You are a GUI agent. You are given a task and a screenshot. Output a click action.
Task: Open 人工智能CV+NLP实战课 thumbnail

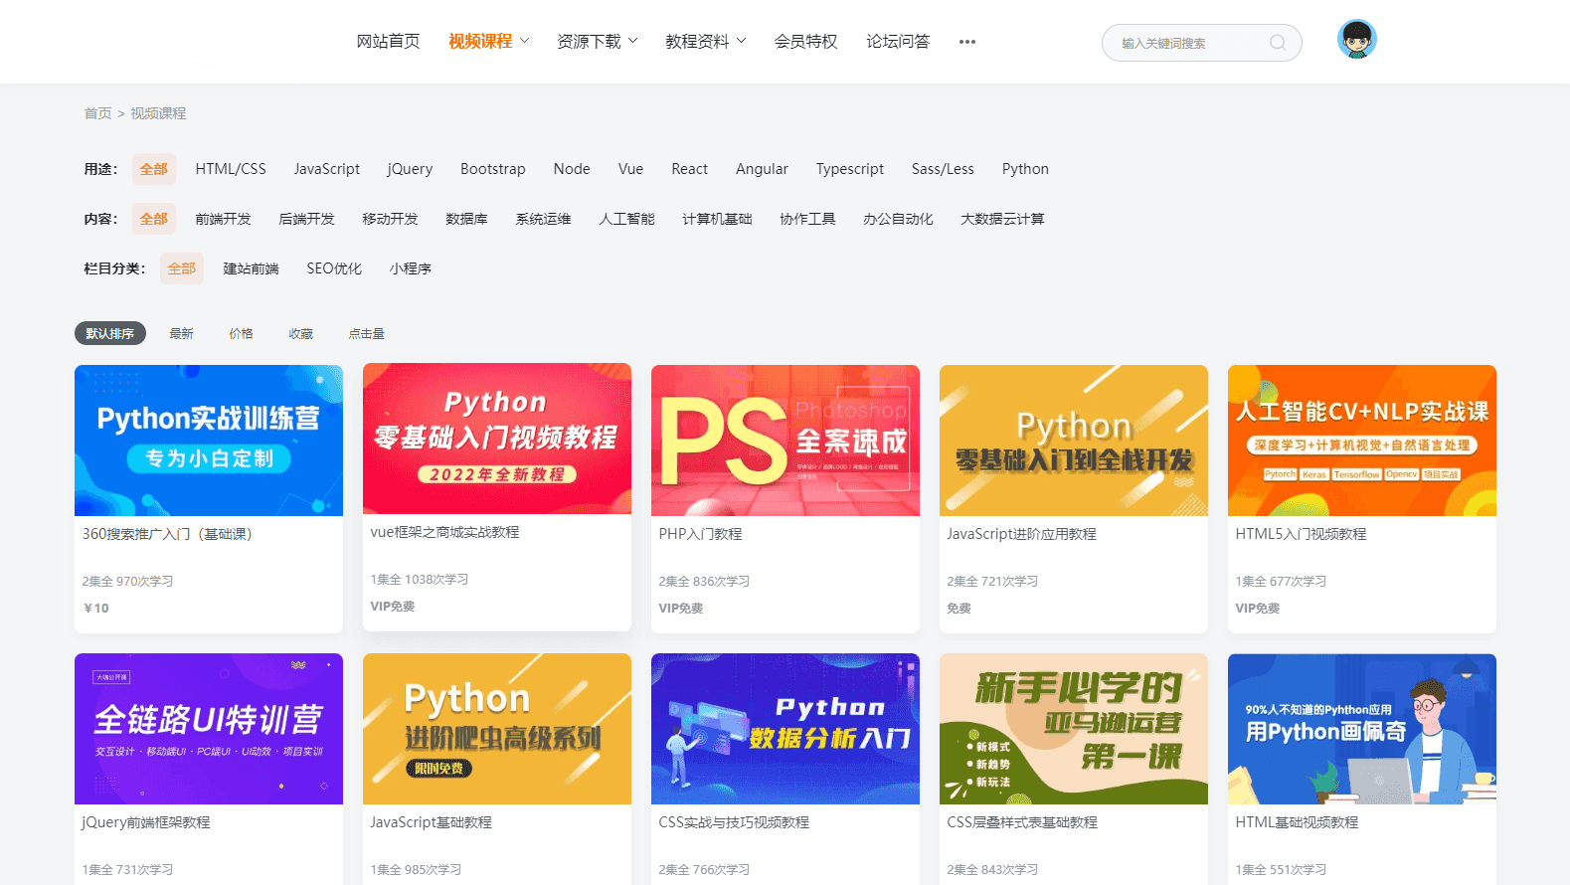[1362, 441]
